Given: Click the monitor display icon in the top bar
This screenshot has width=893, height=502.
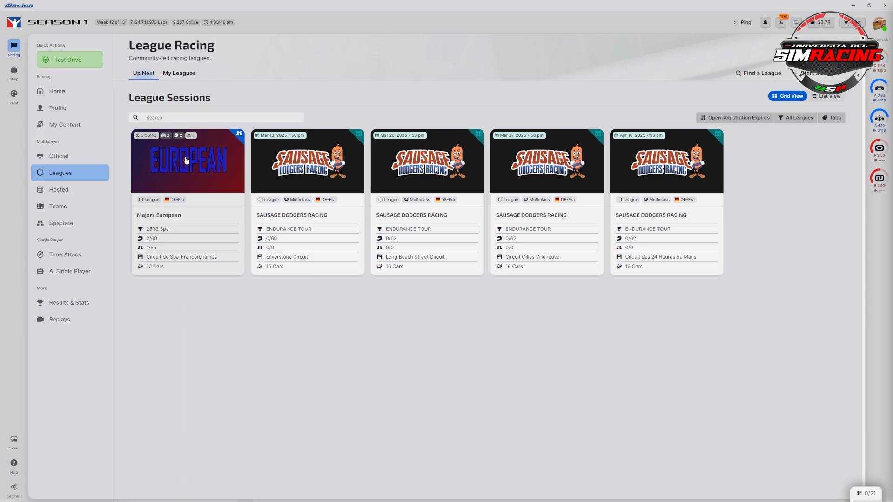Looking at the screenshot, I should [x=796, y=22].
